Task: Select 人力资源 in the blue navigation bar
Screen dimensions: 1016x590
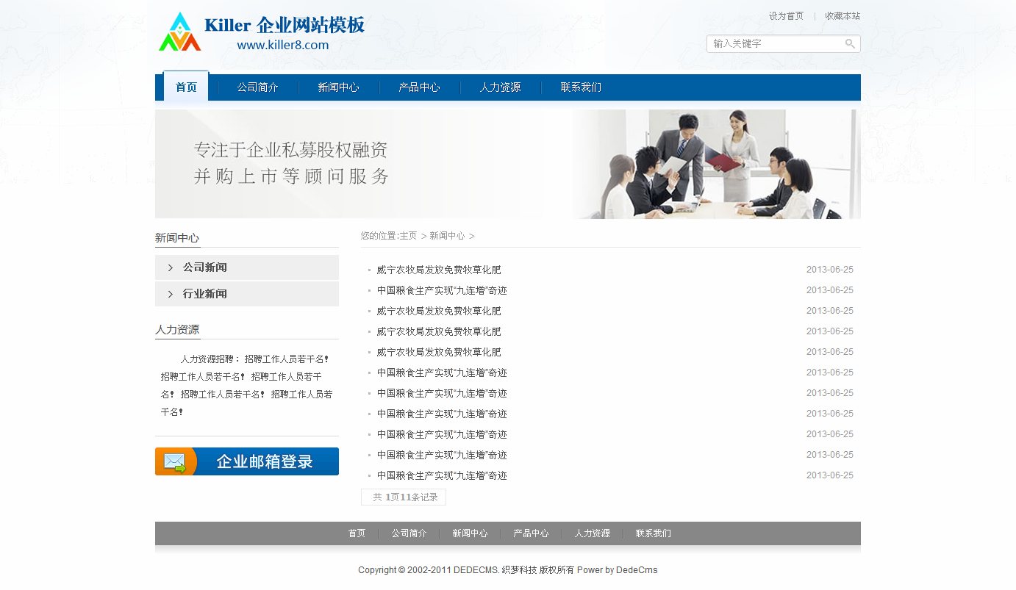Action: [500, 87]
